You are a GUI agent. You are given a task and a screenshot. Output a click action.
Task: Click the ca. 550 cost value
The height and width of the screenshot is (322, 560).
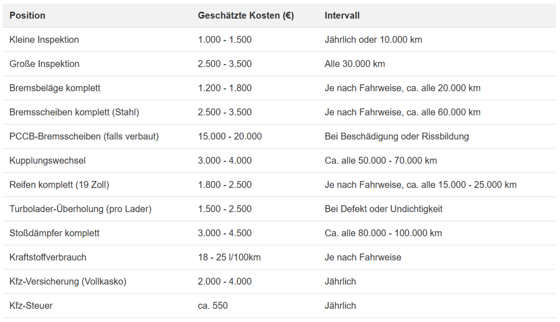point(213,306)
